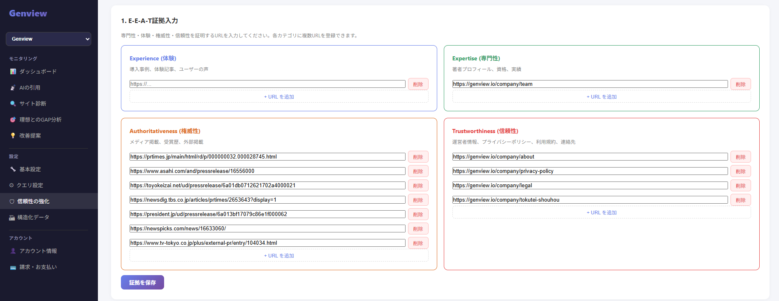Add URL in Expertise section
Viewport: 779px width, 301px height.
pos(601,97)
